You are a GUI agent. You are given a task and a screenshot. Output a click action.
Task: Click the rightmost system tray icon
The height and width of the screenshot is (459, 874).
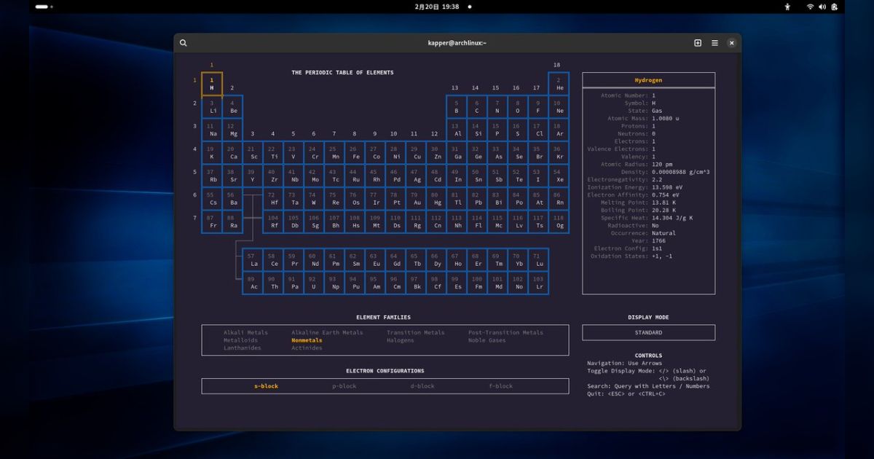(835, 7)
